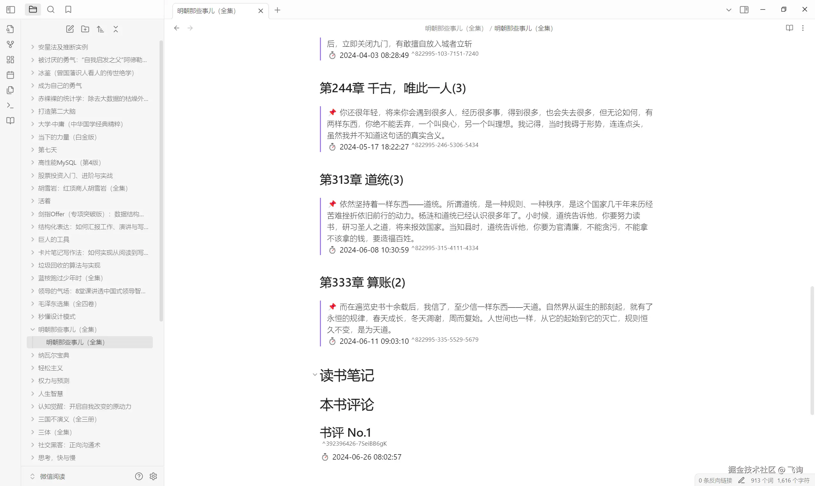Change sort order icon in file explorer
Screen dimensions: 815x486
[101, 29]
